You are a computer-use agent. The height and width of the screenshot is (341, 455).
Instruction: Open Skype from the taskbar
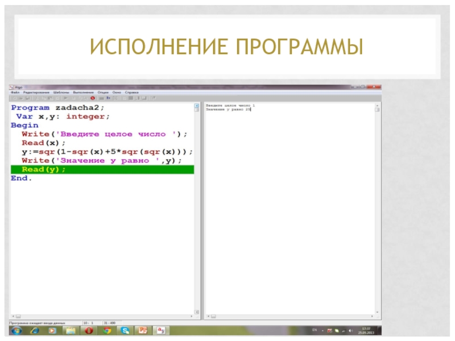click(x=125, y=331)
